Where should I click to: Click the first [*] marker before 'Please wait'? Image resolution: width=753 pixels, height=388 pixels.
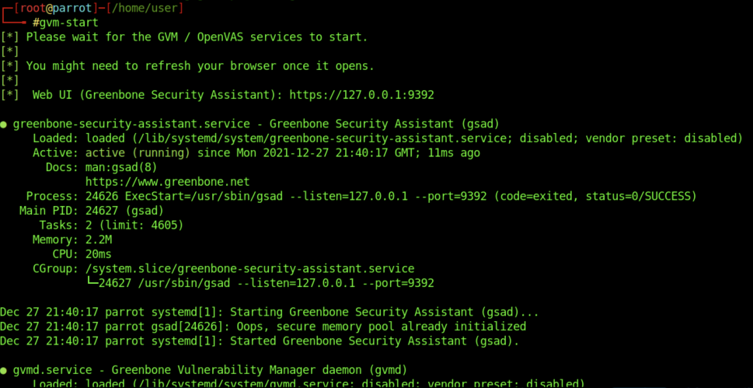[x=9, y=37]
